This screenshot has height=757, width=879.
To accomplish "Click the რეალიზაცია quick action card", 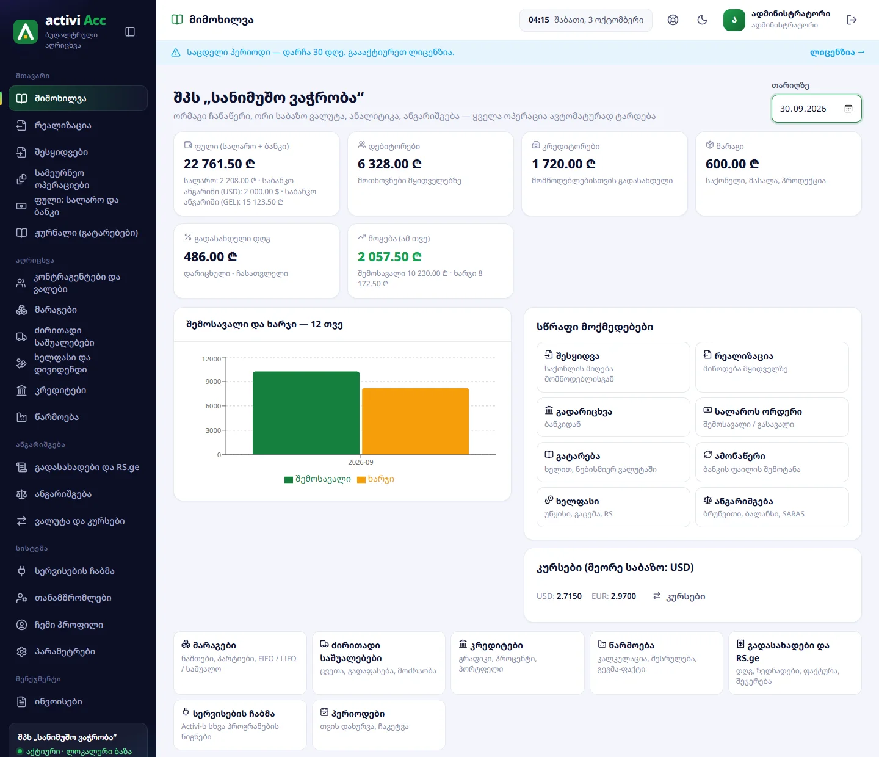I will 772,367.
